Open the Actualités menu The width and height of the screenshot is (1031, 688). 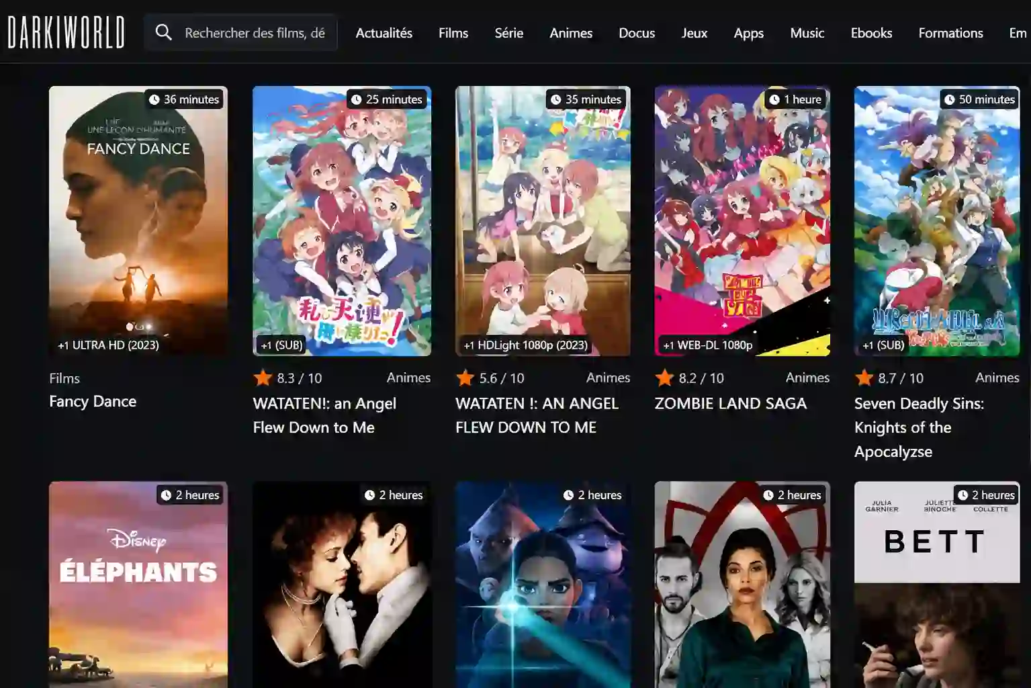coord(384,33)
